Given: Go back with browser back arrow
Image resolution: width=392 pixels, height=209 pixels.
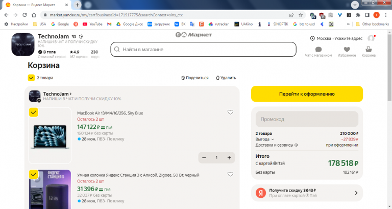Looking at the screenshot, I should pos(6,15).
